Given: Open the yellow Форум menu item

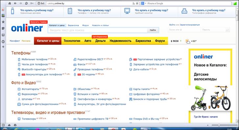Looking at the screenshot, I should [x=160, y=41].
